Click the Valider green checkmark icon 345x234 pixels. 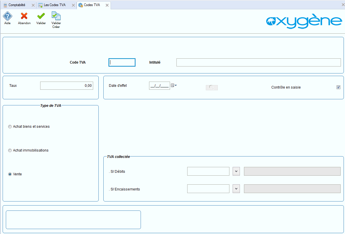41,16
